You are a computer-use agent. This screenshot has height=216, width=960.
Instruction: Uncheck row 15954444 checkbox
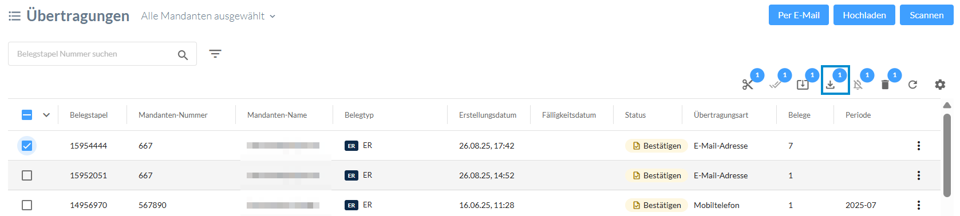click(x=27, y=146)
